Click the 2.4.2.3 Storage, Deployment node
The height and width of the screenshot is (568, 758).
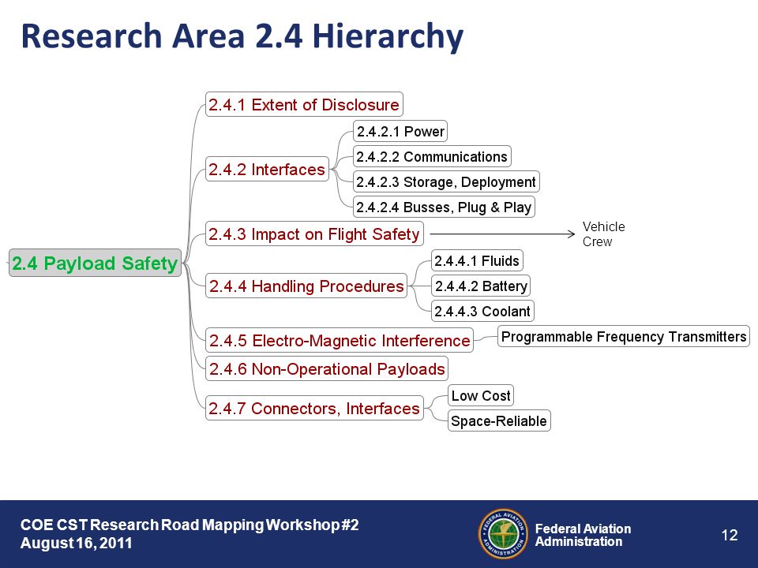[445, 181]
